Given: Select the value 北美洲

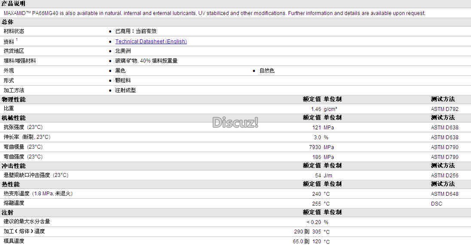Looking at the screenshot, I should coord(123,51).
